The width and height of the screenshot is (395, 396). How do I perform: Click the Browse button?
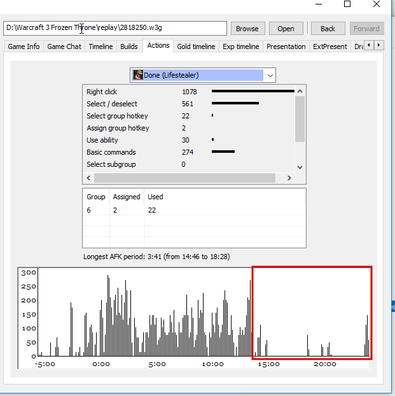pyautogui.click(x=247, y=29)
